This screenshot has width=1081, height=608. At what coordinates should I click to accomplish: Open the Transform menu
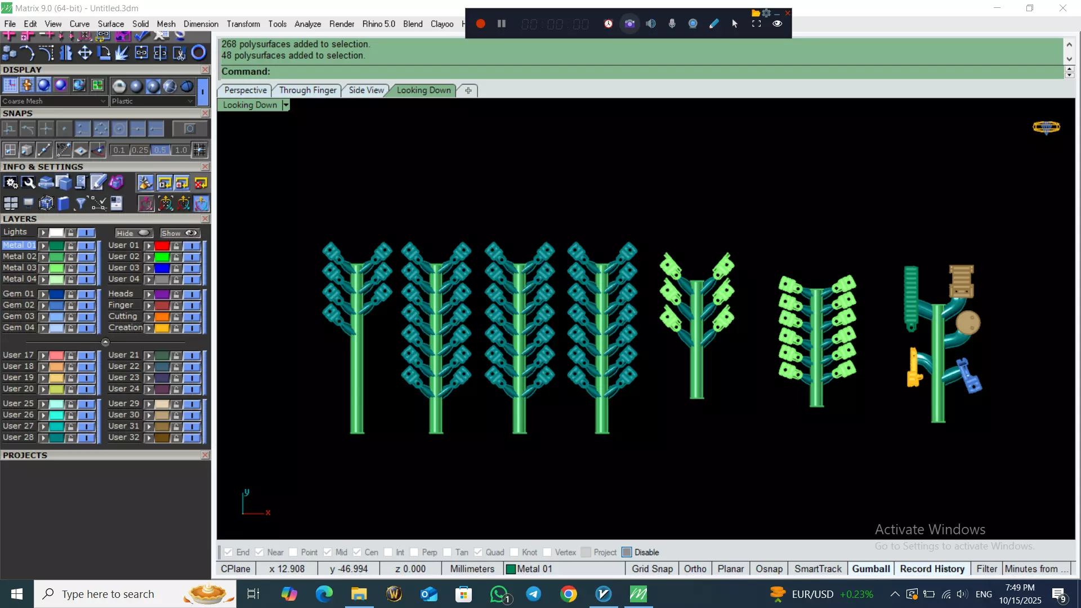coord(243,24)
